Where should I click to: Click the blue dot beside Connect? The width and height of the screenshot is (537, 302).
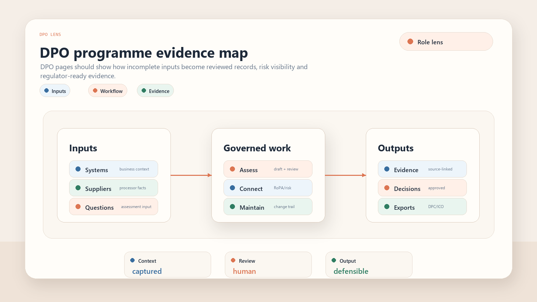[232, 188]
